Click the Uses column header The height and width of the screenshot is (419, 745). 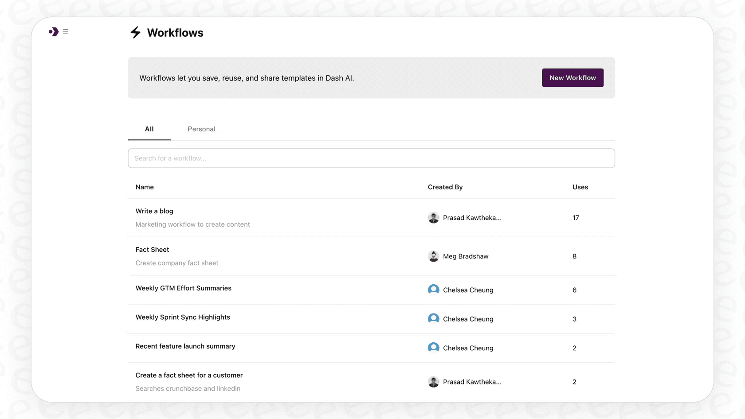coord(580,187)
